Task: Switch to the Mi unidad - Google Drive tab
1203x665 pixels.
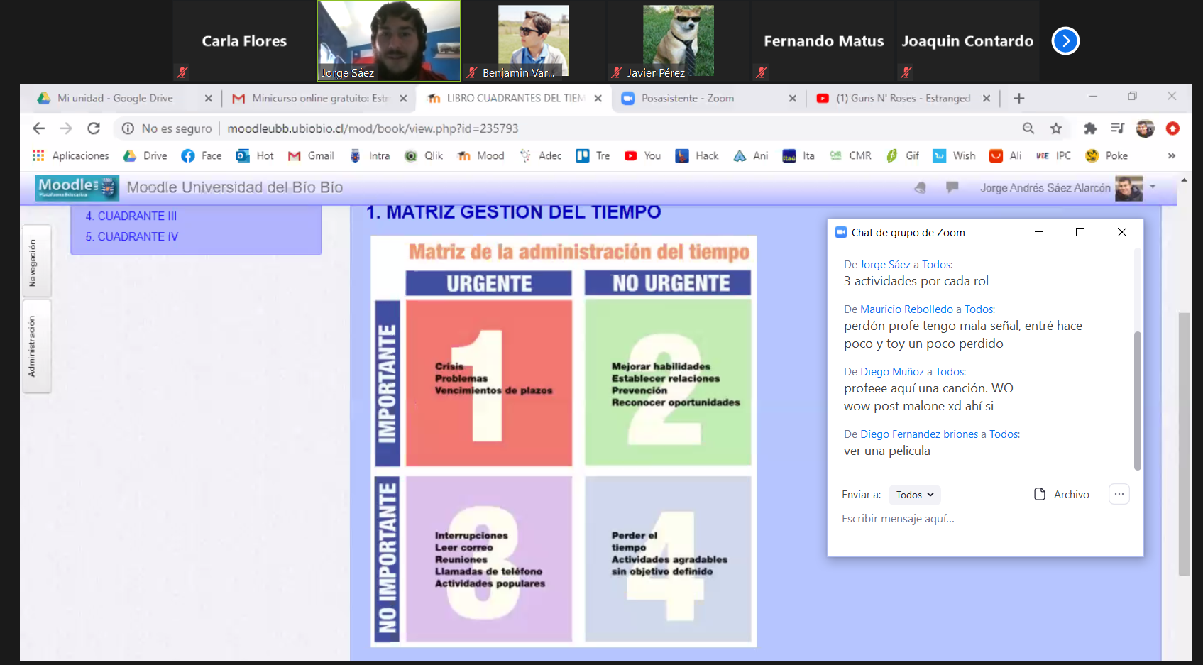Action: [x=115, y=99]
